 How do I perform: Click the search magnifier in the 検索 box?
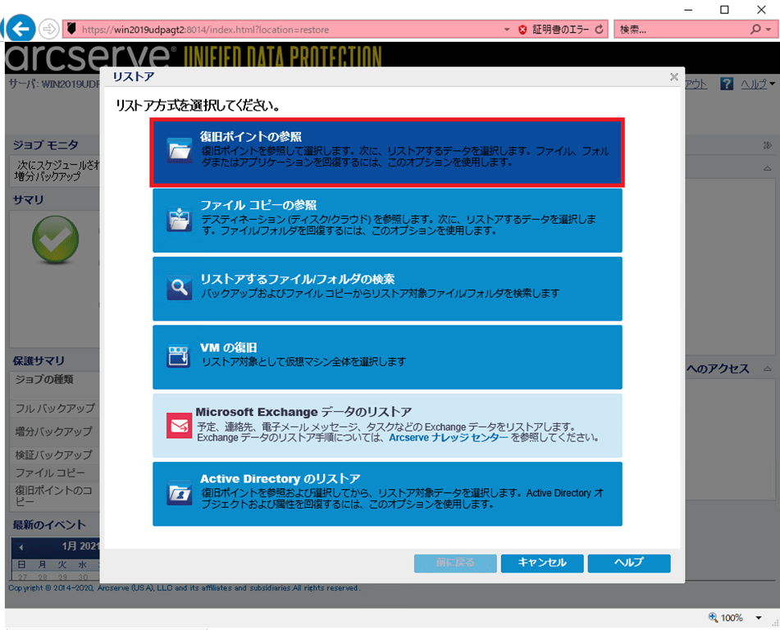(x=755, y=30)
